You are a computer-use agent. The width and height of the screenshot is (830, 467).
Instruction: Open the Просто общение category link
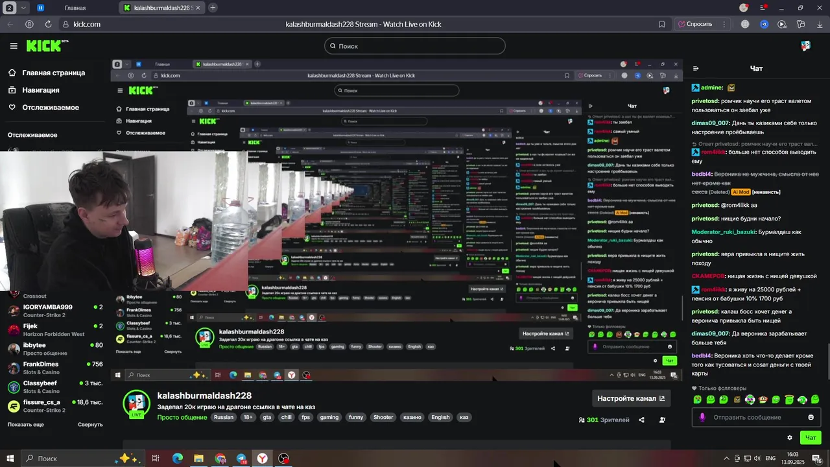click(x=182, y=417)
